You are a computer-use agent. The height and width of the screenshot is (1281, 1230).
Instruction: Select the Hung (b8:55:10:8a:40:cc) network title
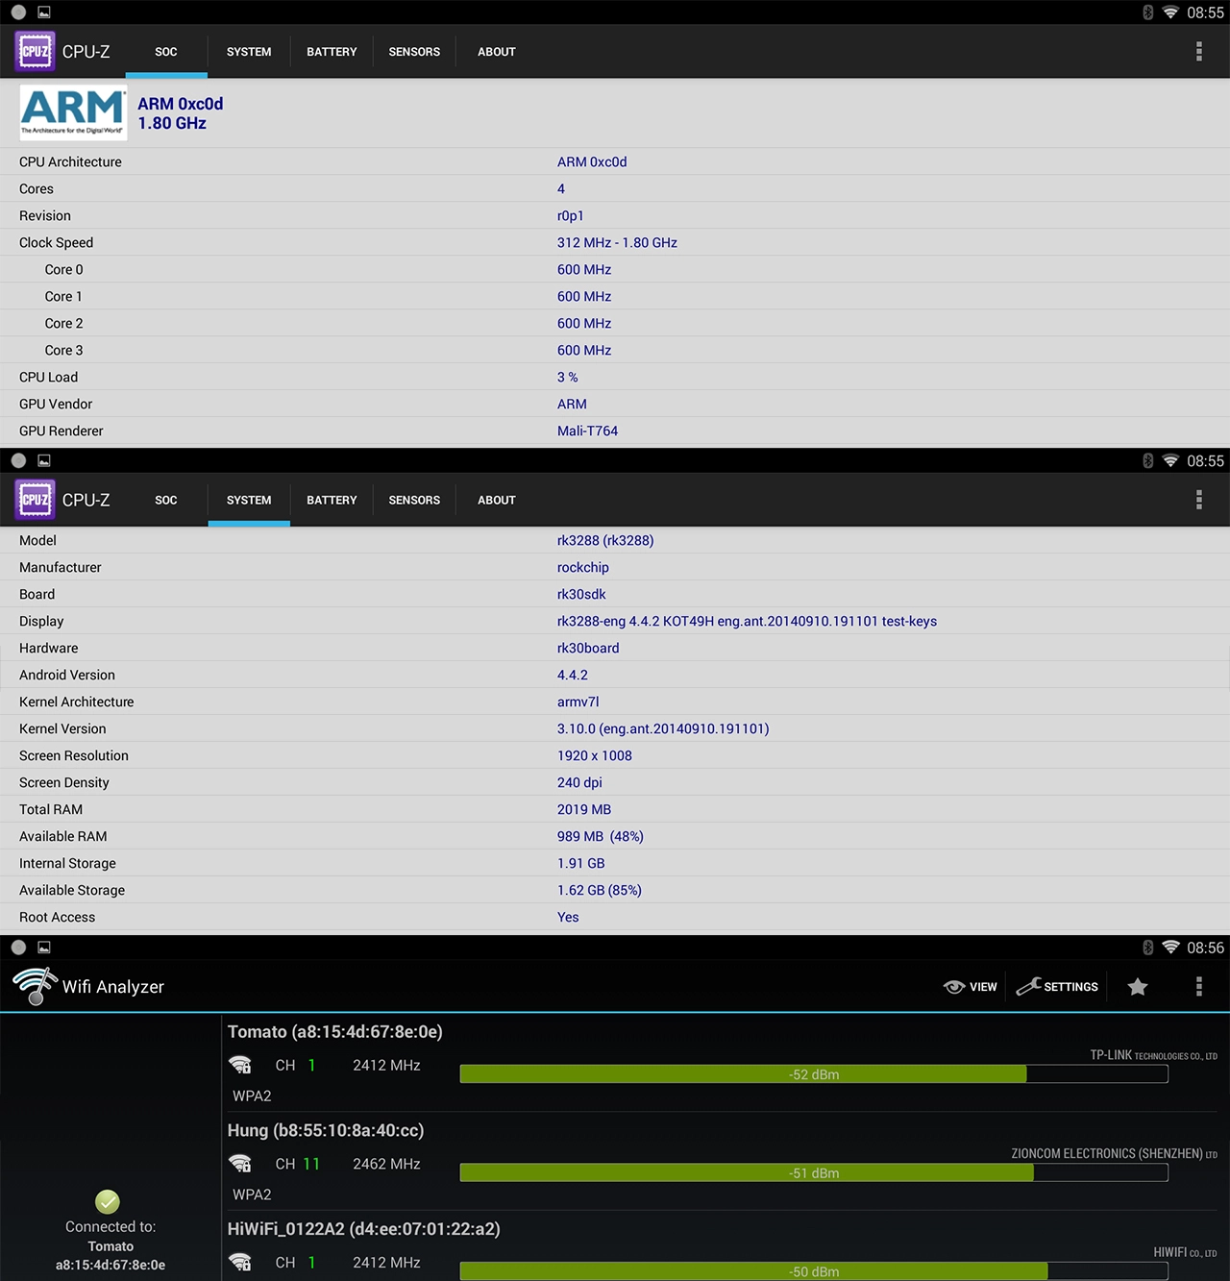[326, 1131]
